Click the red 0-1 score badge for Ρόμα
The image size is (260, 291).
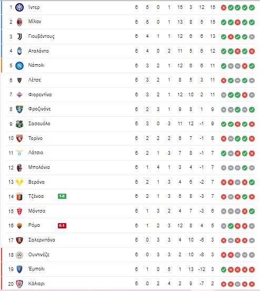(62, 226)
